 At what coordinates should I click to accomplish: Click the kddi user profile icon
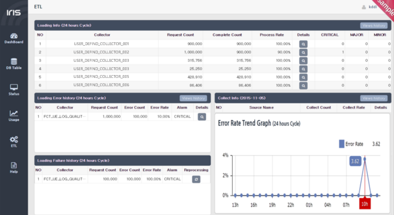coord(364,7)
